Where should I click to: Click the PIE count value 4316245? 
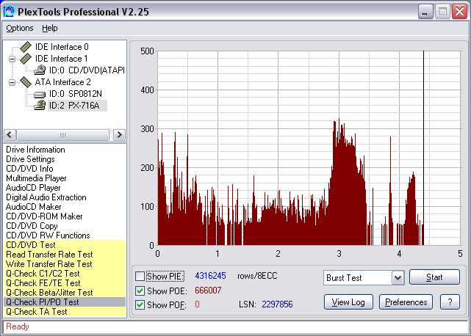pyautogui.click(x=210, y=276)
